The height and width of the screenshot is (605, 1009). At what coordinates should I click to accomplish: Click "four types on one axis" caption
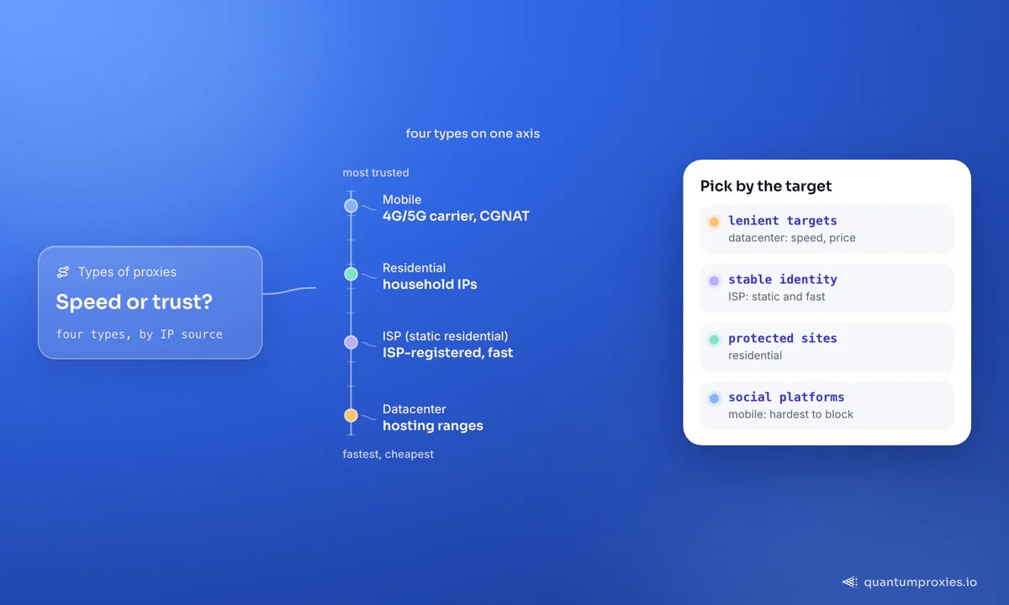[x=473, y=134]
